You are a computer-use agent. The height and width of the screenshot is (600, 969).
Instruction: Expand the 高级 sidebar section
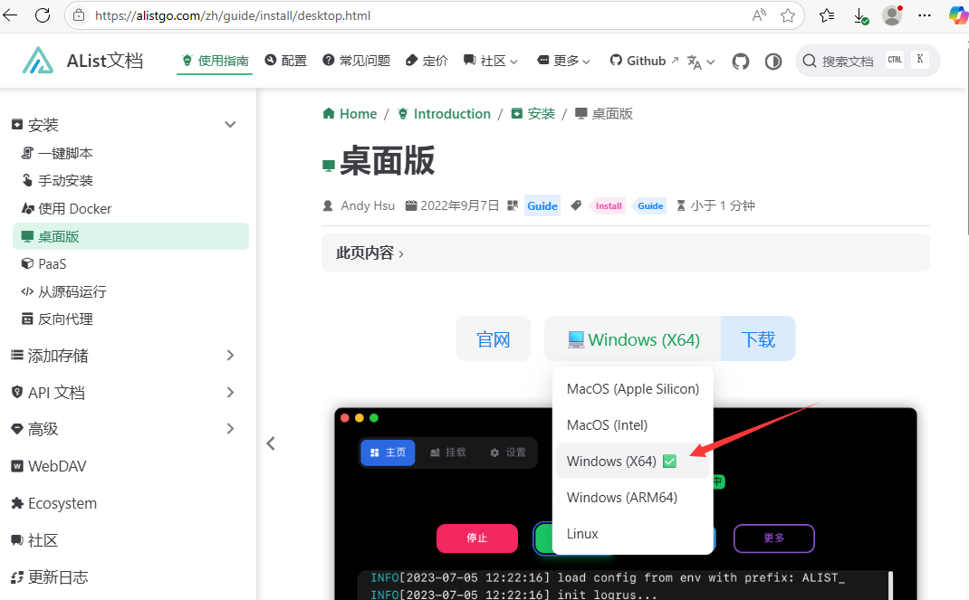click(124, 429)
